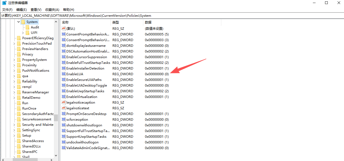This screenshot has width=344, height=161.
Task: Click the folder icon of the Run key
Action: [x=19, y=103]
